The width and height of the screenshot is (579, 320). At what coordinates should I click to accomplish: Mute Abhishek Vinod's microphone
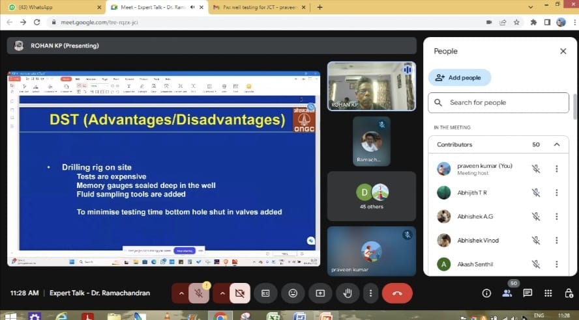535,240
